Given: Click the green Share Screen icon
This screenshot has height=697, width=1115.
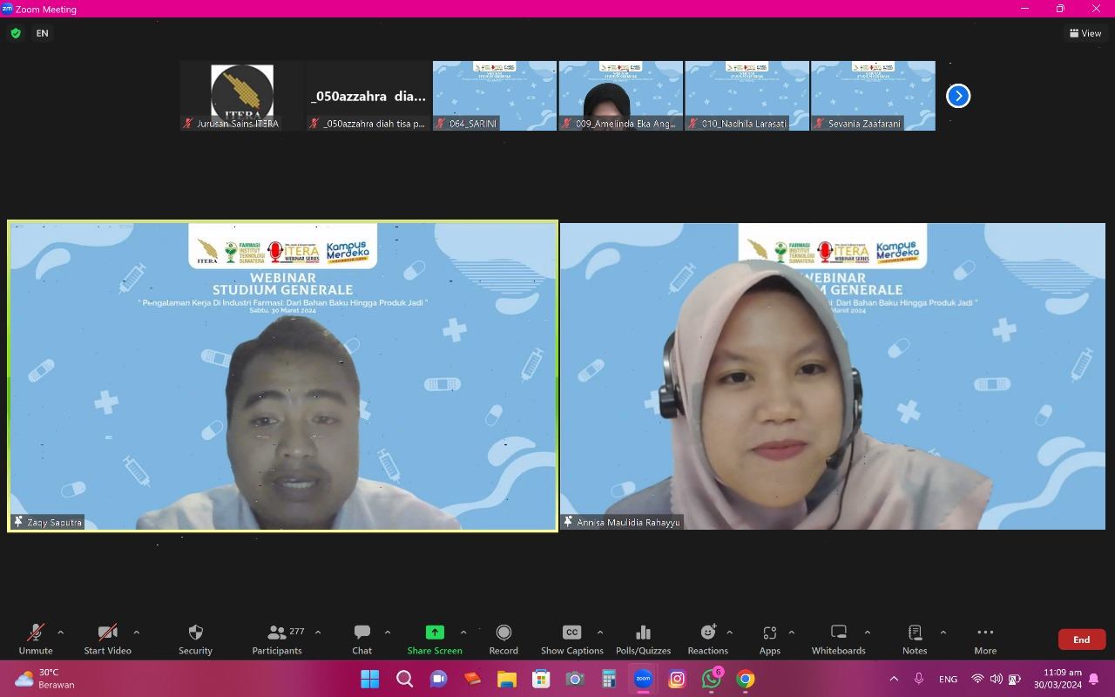Looking at the screenshot, I should (435, 633).
